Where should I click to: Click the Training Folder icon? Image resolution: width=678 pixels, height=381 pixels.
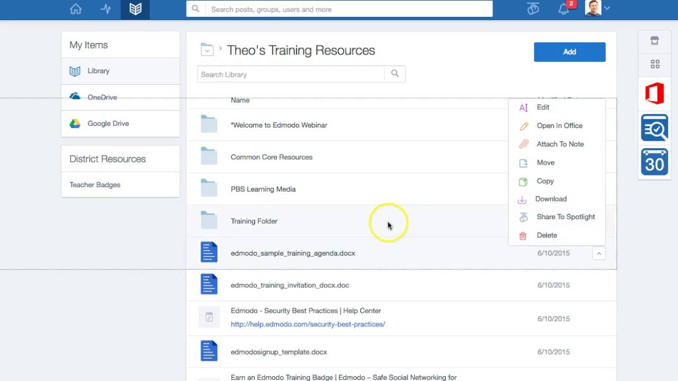[209, 220]
